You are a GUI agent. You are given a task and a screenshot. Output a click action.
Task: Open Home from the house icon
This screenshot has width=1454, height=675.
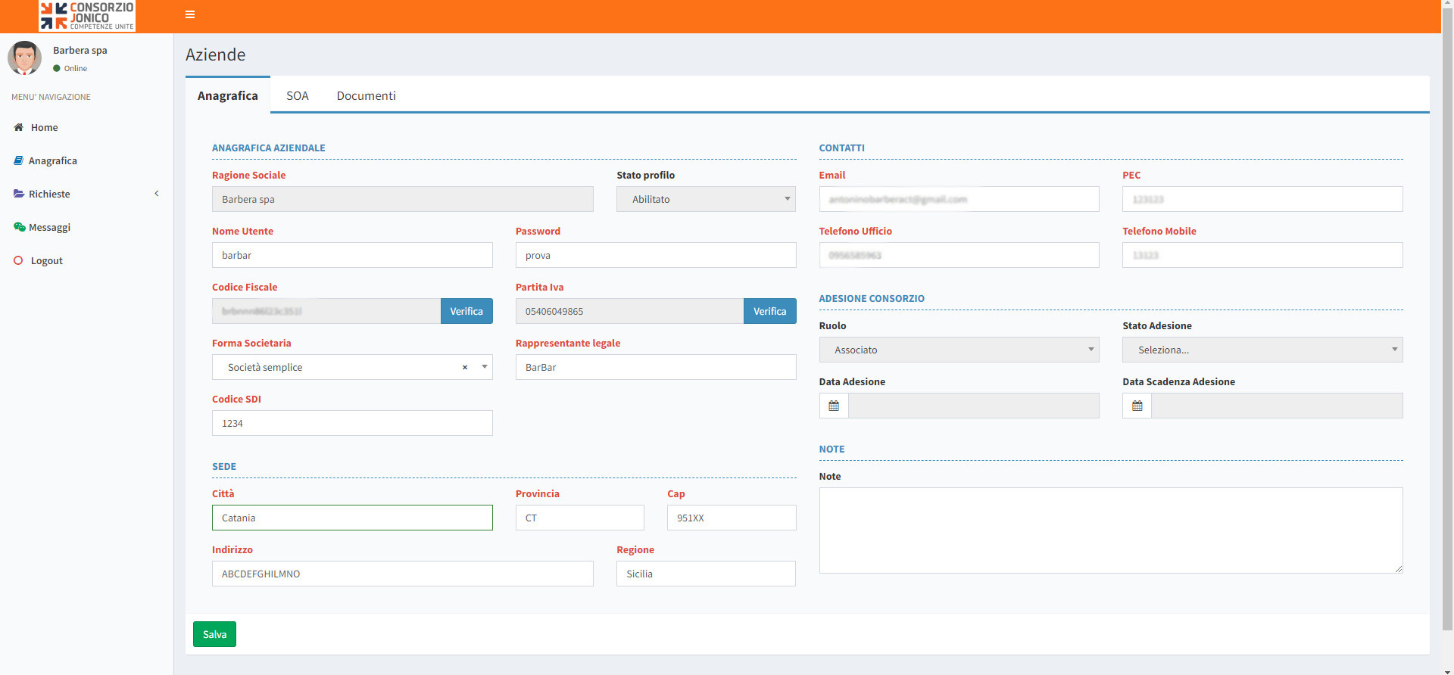(19, 127)
